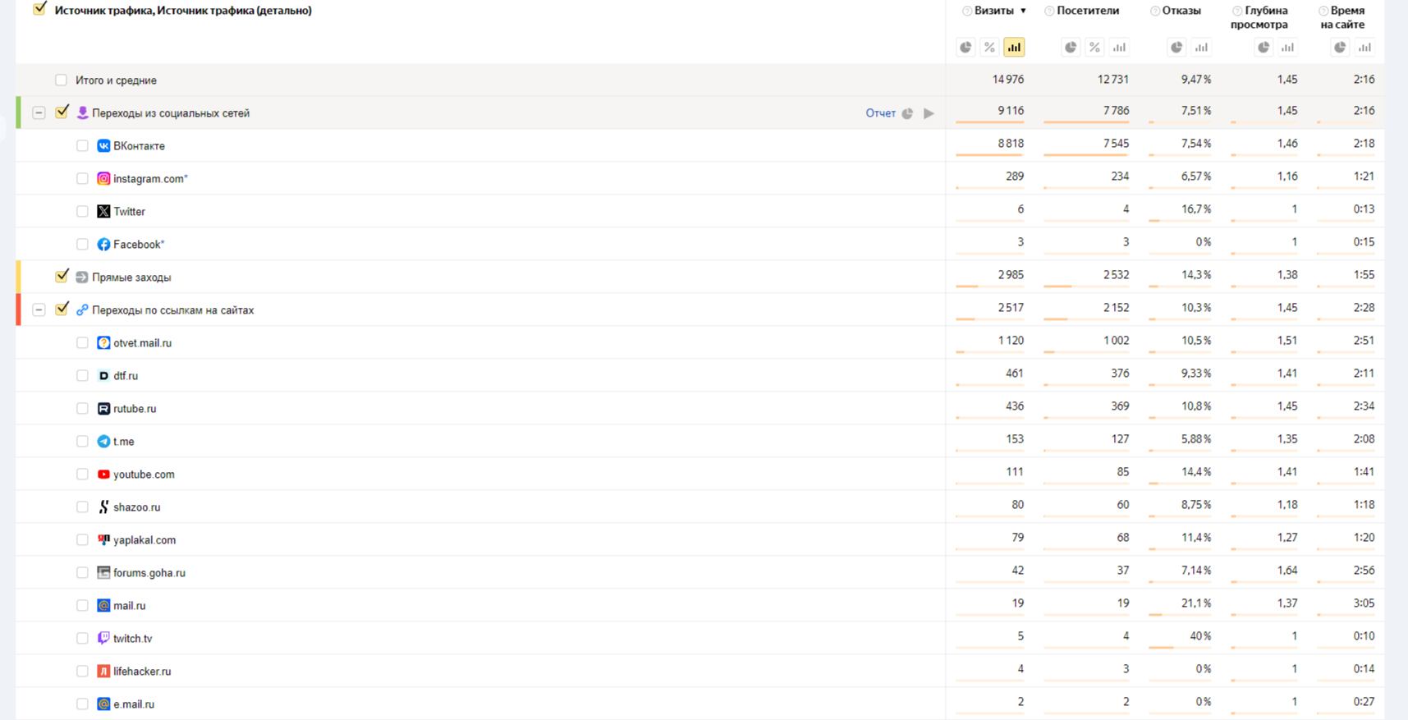Select bar chart icon under Время на сайте

pos(1364,48)
